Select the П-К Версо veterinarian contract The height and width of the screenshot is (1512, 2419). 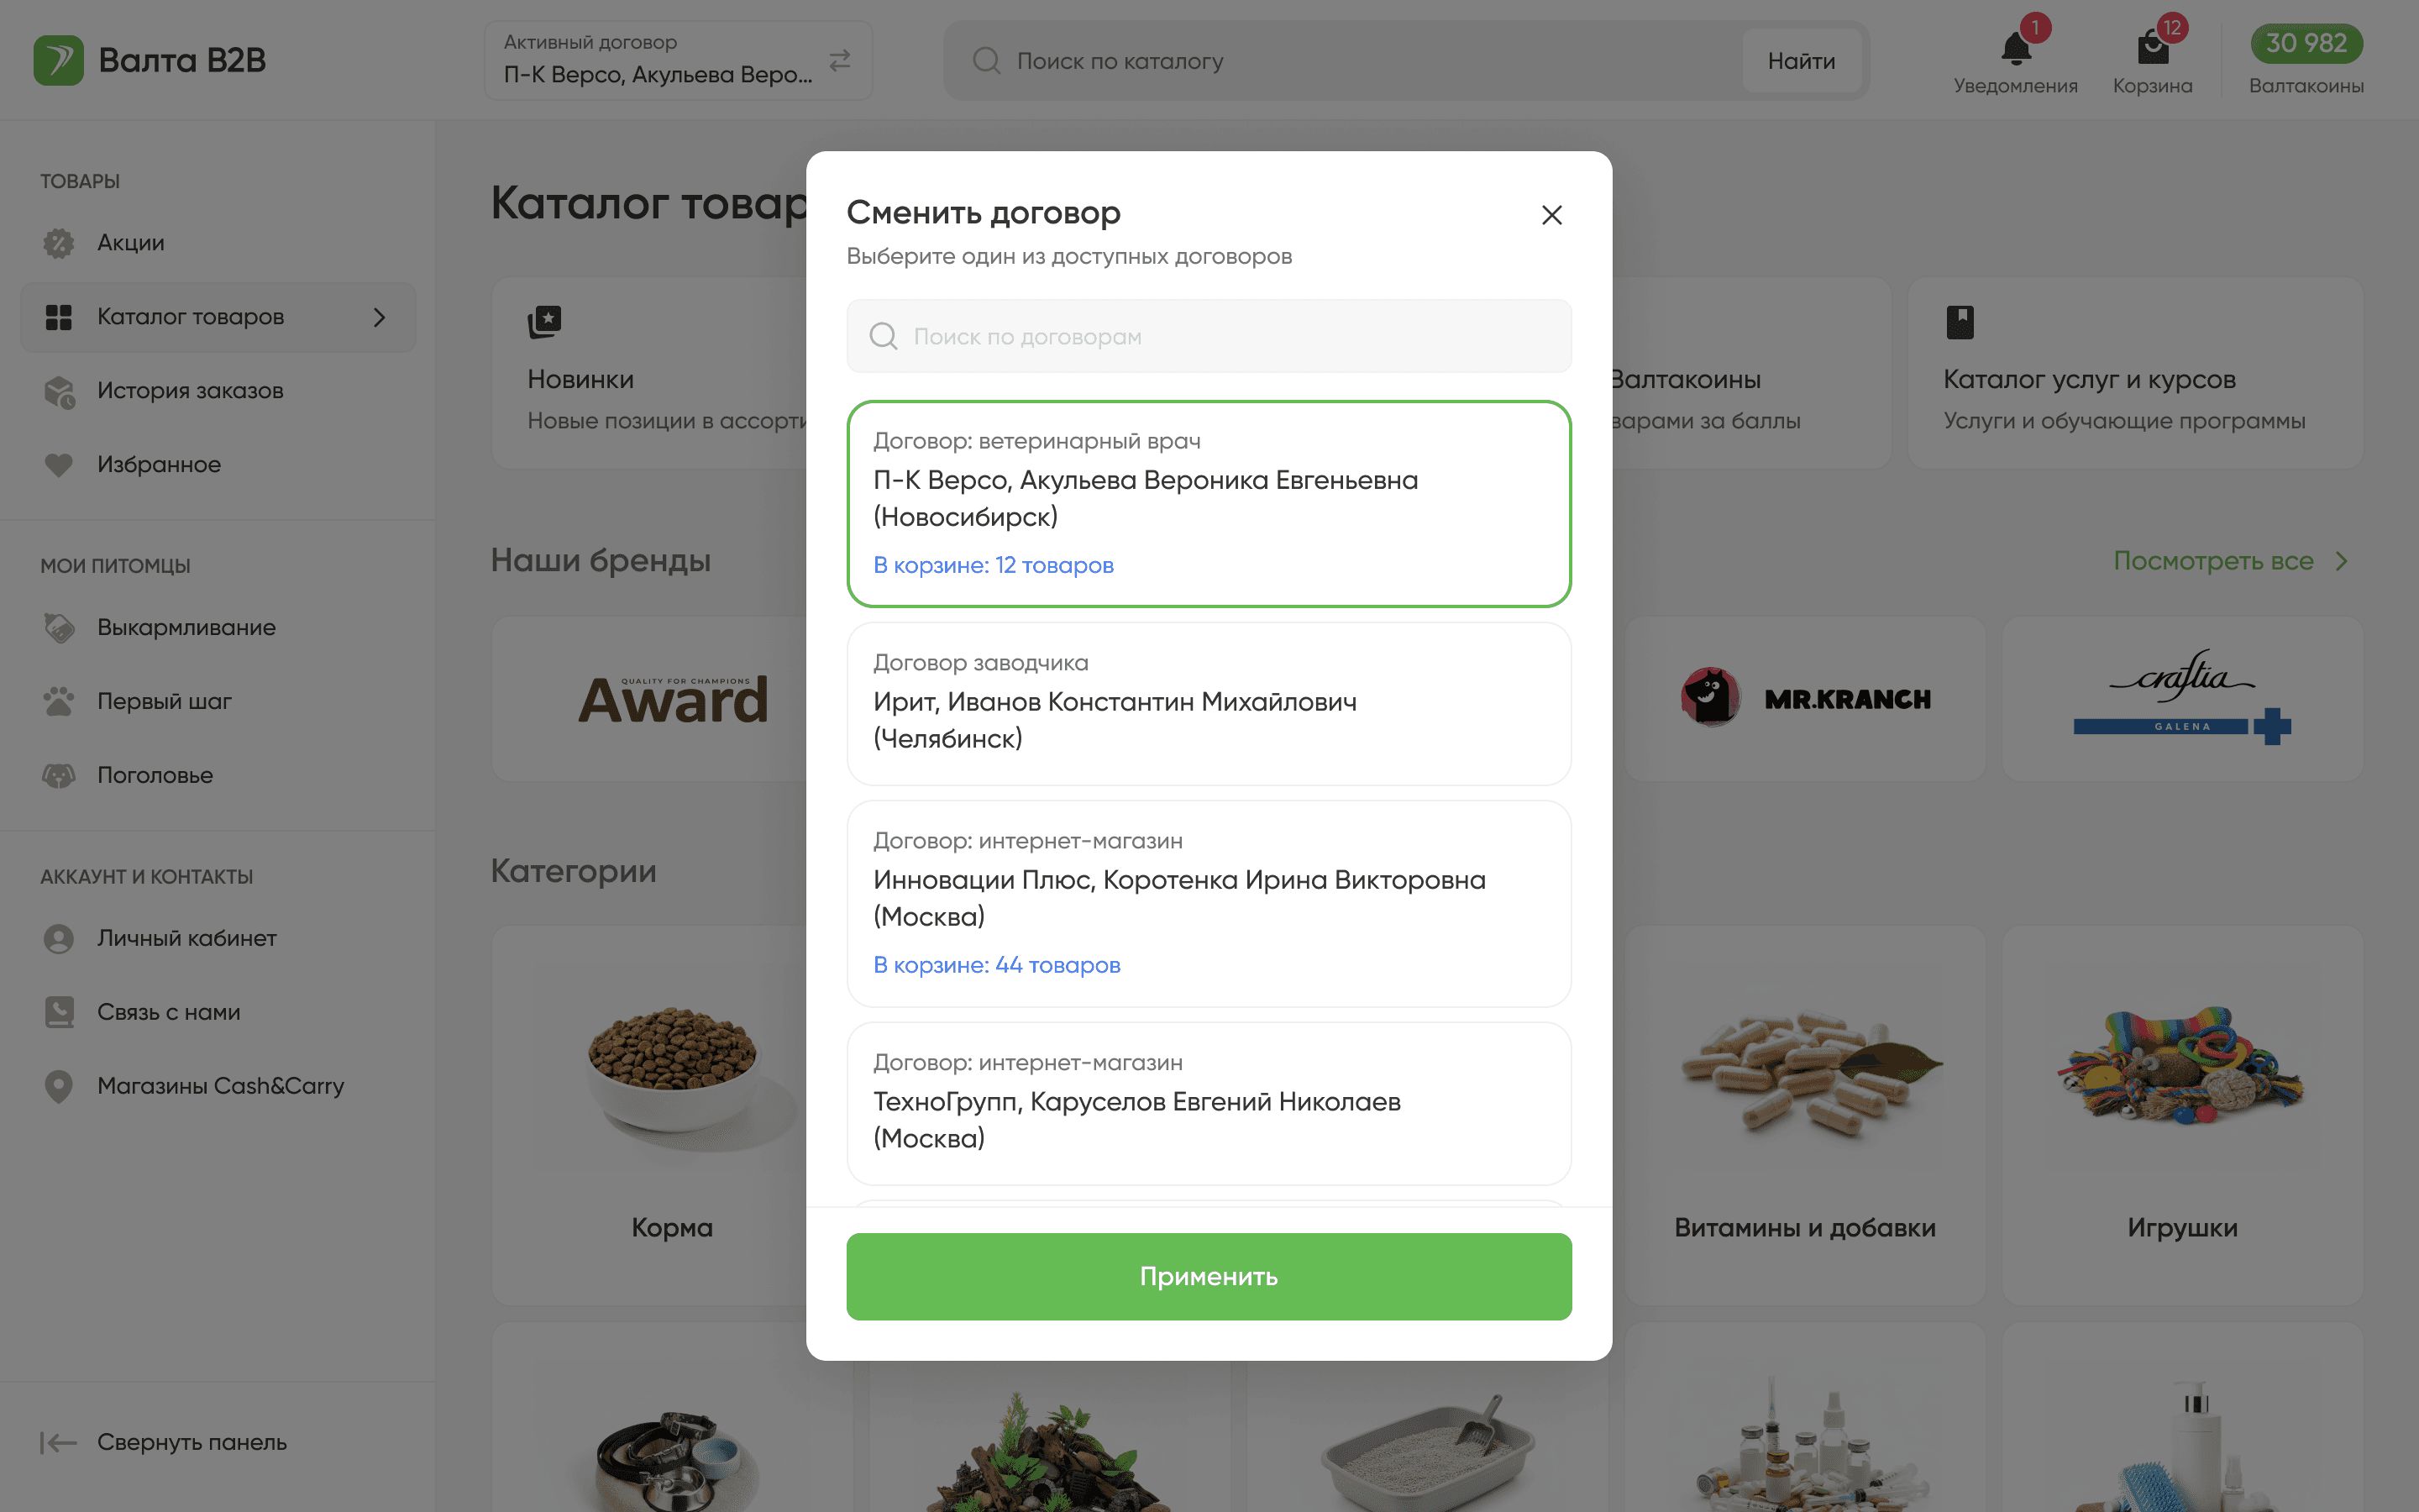click(x=1209, y=503)
